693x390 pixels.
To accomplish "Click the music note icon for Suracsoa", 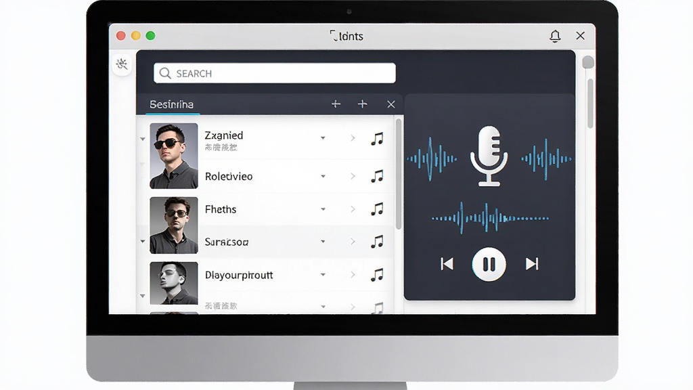I will (x=377, y=242).
